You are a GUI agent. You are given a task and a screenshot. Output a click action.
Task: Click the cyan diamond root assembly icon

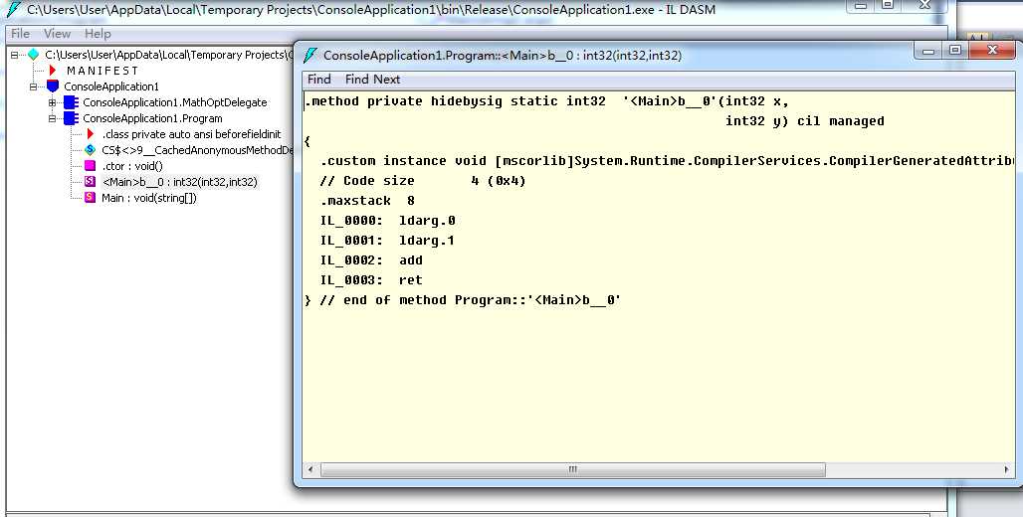[34, 55]
